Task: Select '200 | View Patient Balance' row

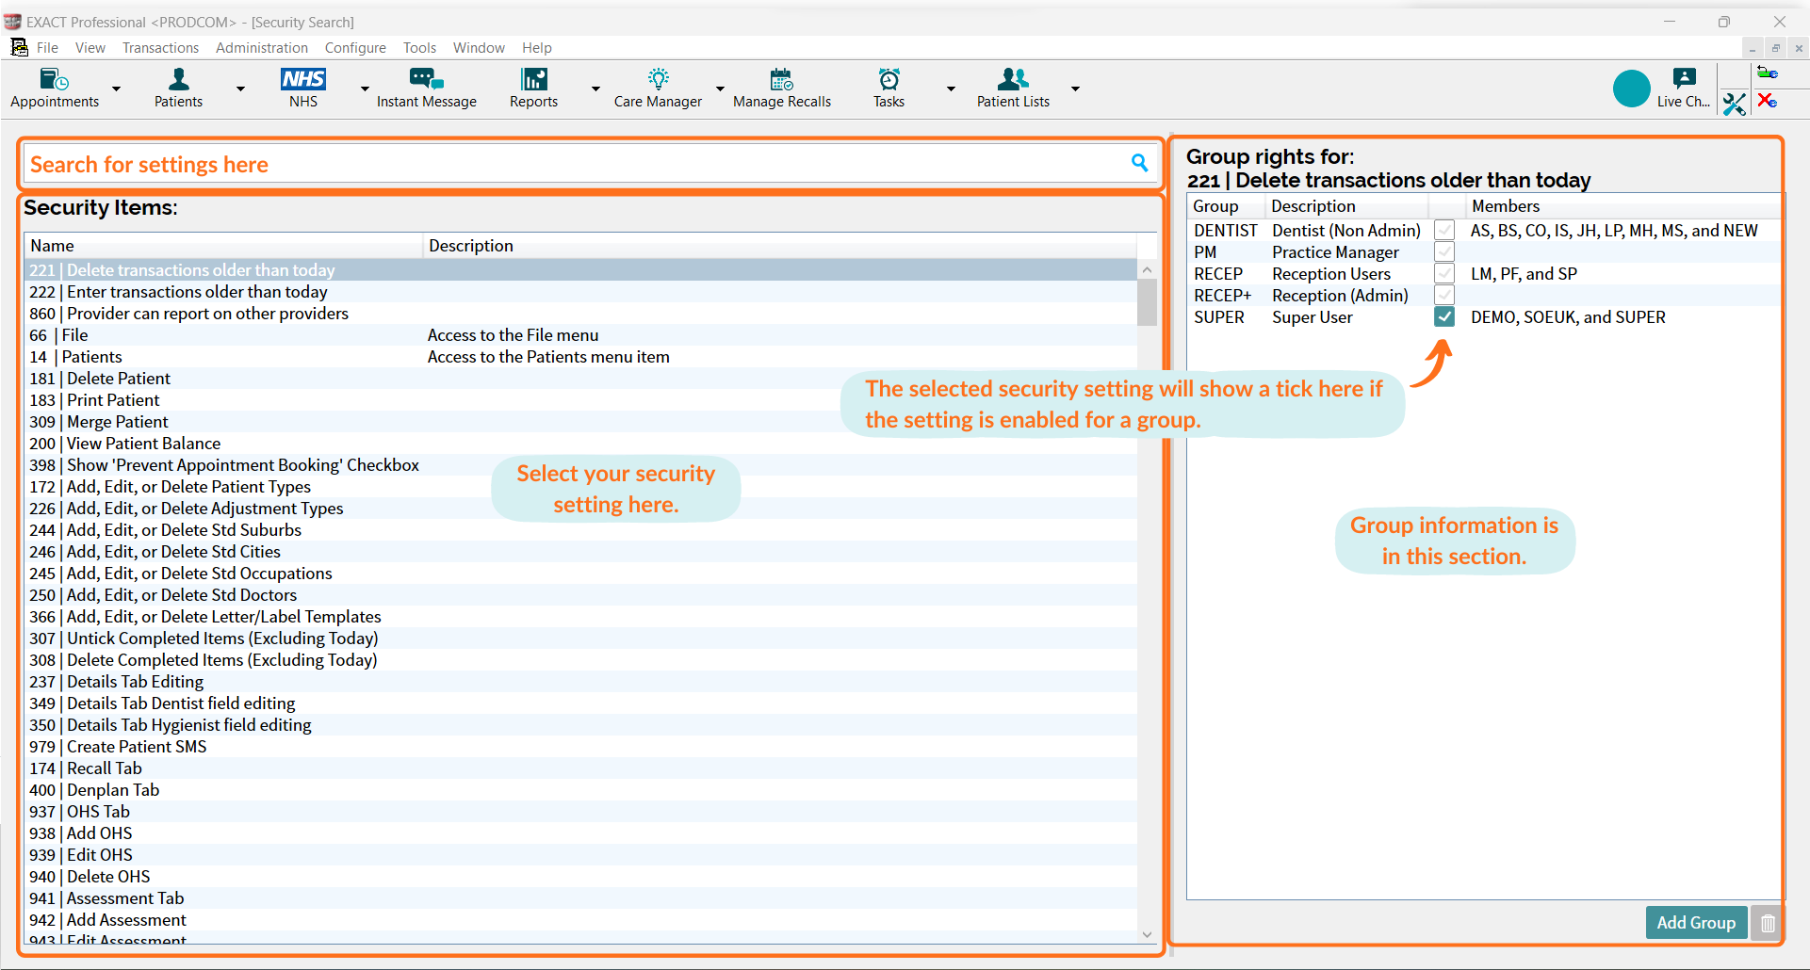Action: point(580,444)
